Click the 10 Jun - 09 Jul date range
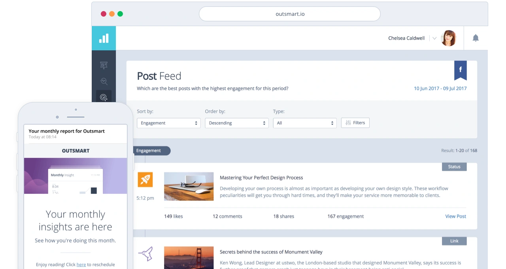Image resolution: width=506 pixels, height=269 pixels. 440,88
